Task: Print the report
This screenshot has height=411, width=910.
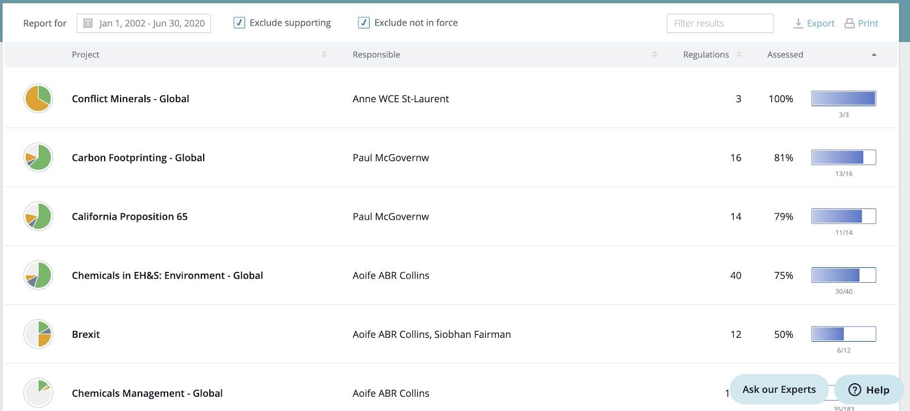Action: pyautogui.click(x=861, y=23)
